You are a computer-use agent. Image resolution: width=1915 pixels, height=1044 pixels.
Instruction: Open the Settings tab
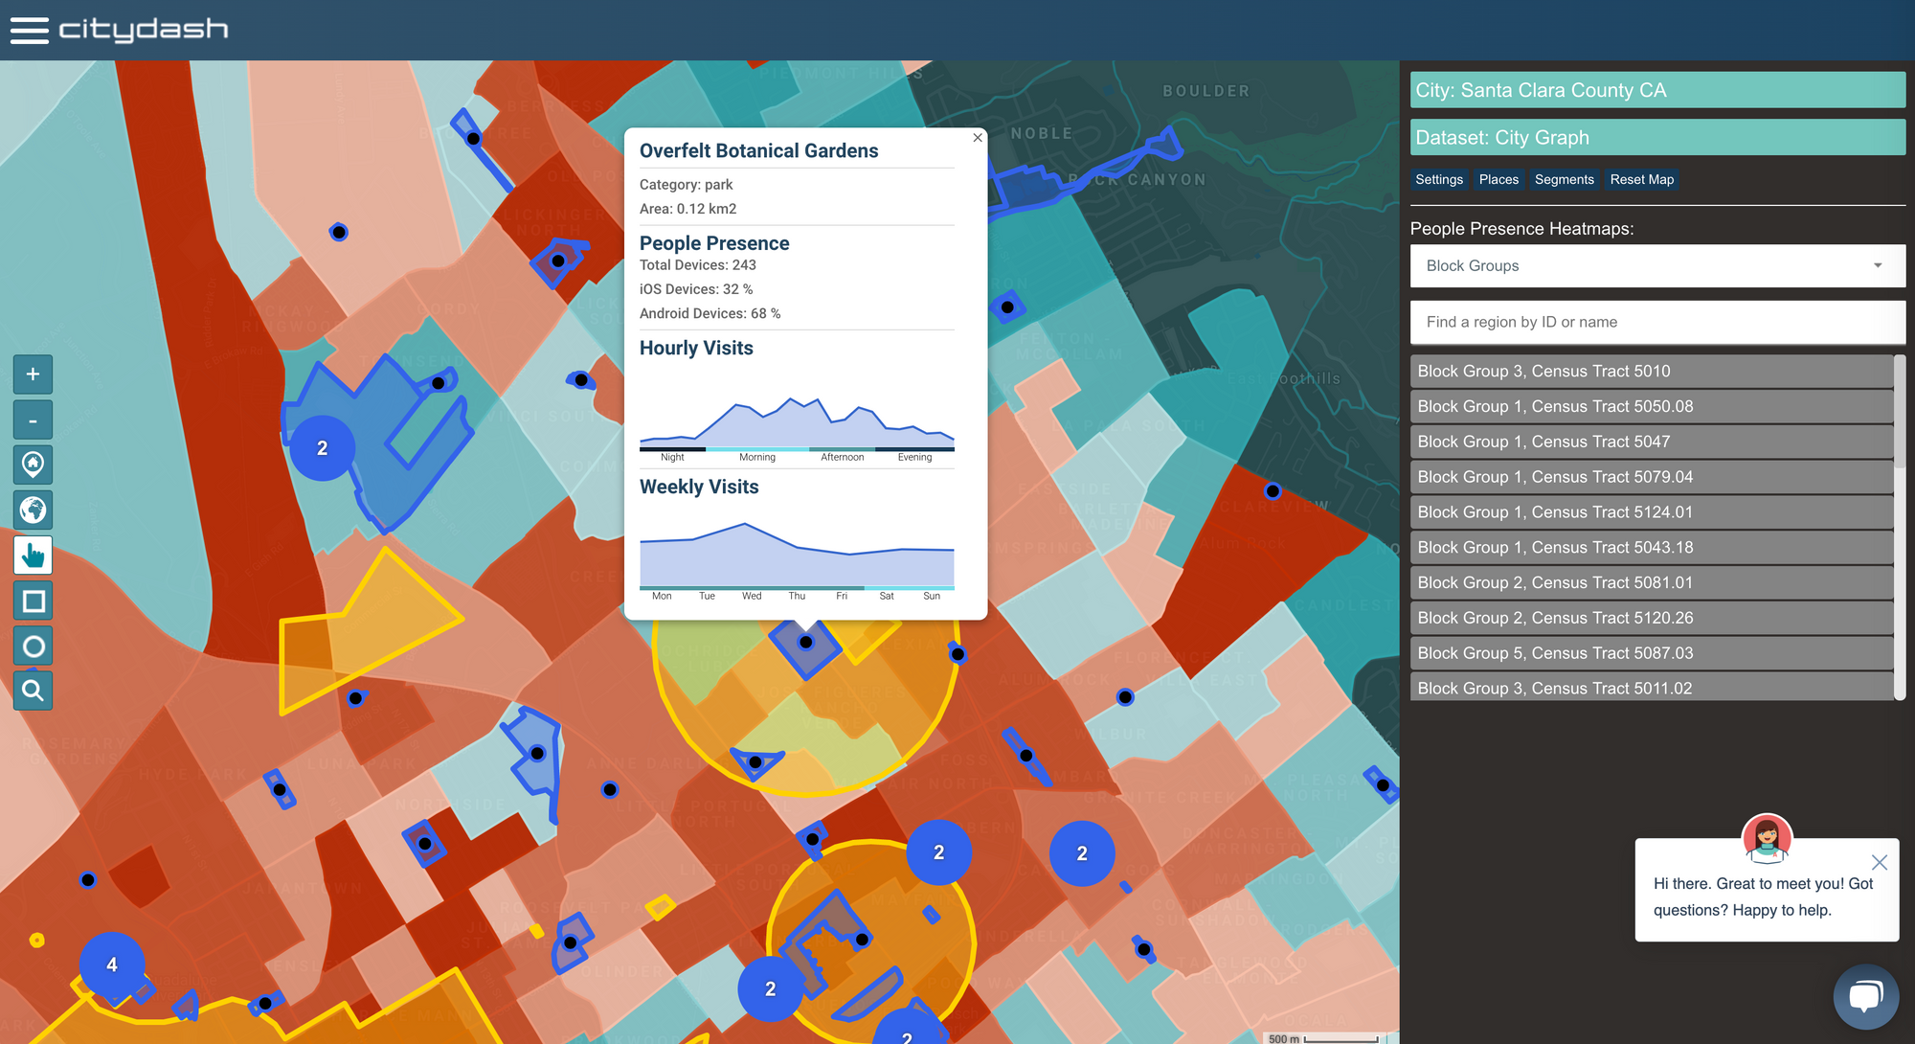pos(1438,180)
